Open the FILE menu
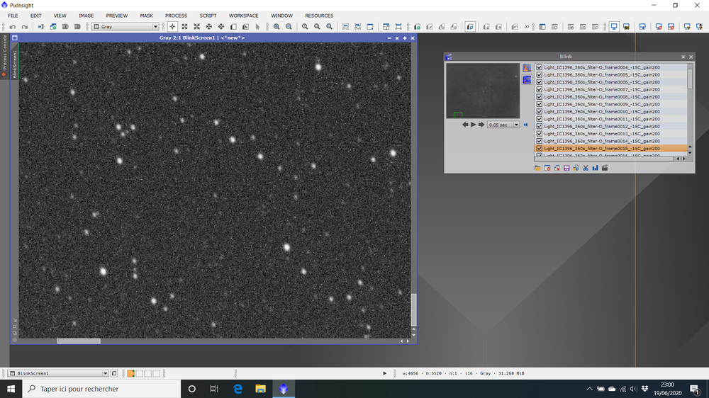 [x=13, y=16]
